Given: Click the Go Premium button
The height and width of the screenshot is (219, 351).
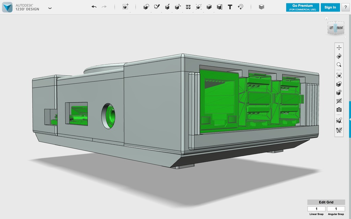Looking at the screenshot, I should point(302,7).
